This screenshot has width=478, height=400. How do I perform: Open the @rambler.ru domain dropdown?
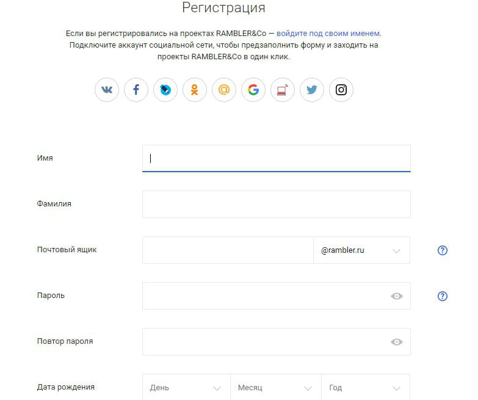click(x=361, y=250)
